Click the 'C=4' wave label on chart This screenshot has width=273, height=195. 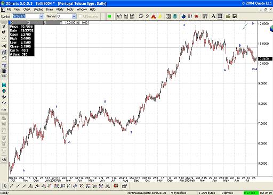click(255, 69)
